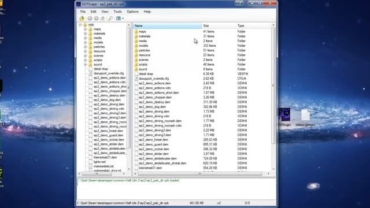Open the desktop file icon beside GCFScape

(x=305, y=116)
